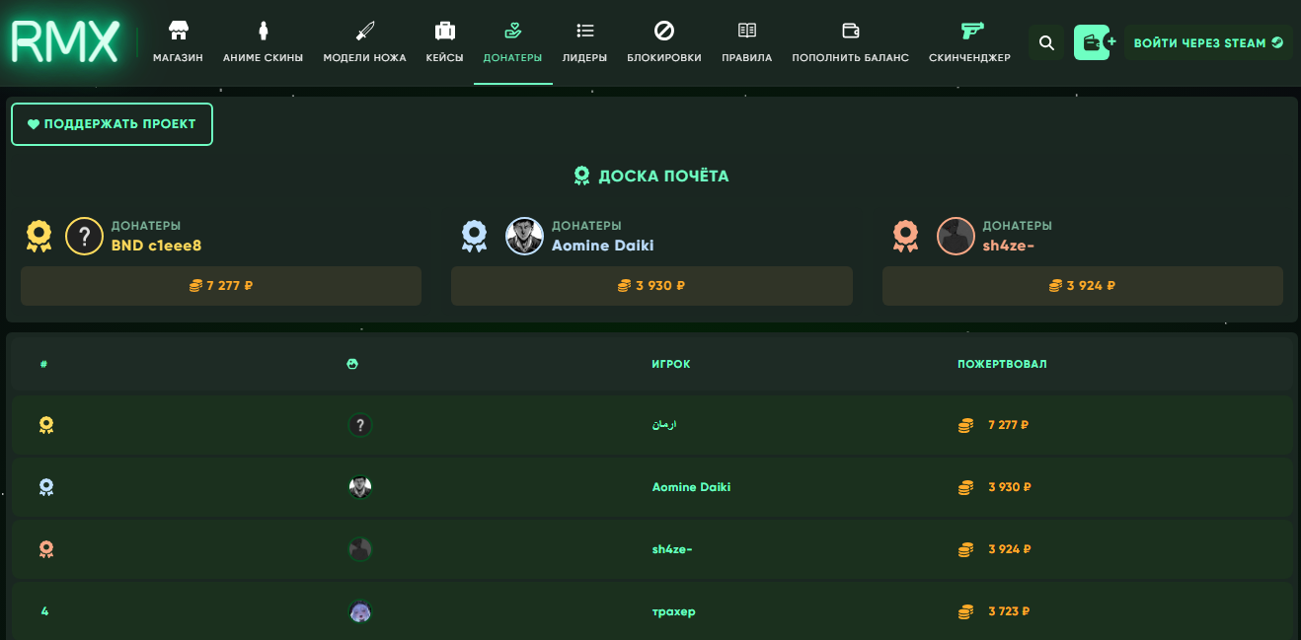Click the RMX neon logo
This screenshot has height=640, width=1301.
(x=65, y=42)
